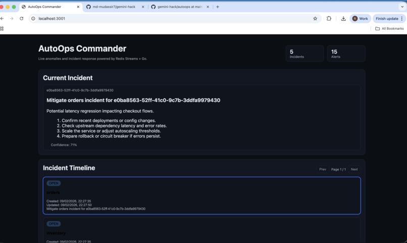407x243 pixels.
Task: Open the Chrome three-dot menu
Action: coord(402,18)
